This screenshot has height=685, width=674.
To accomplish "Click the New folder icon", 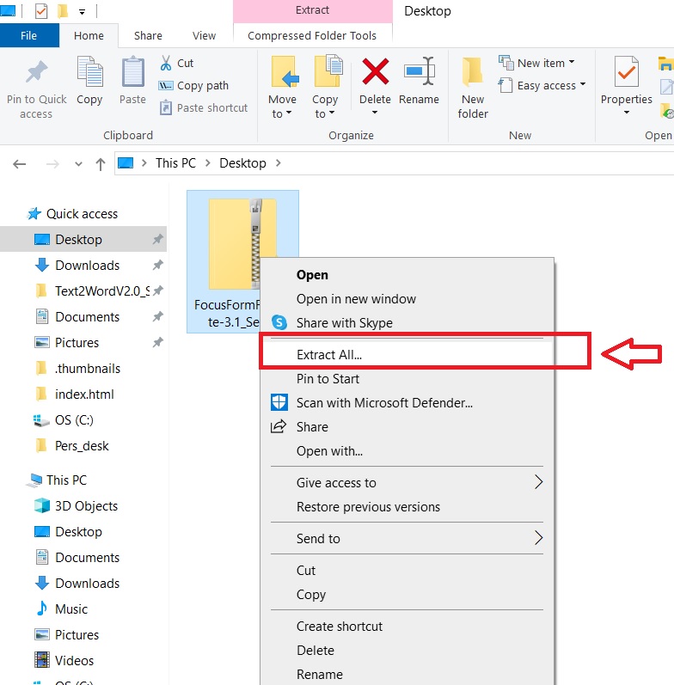I will (472, 71).
